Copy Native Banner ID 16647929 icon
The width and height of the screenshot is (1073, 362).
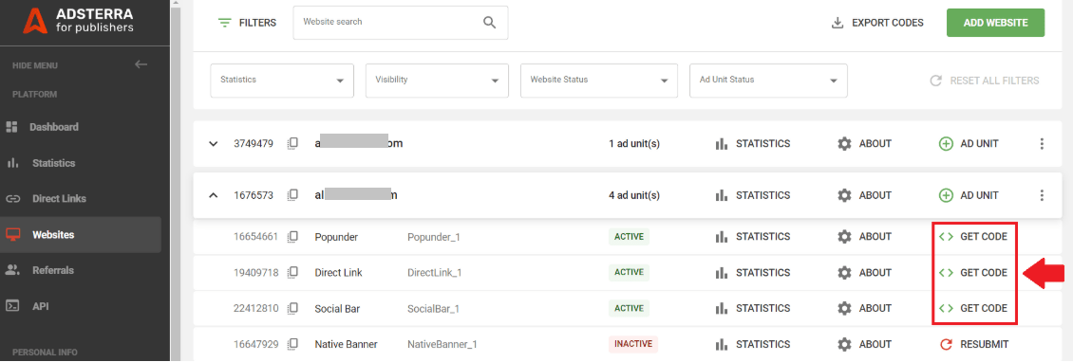coord(292,344)
